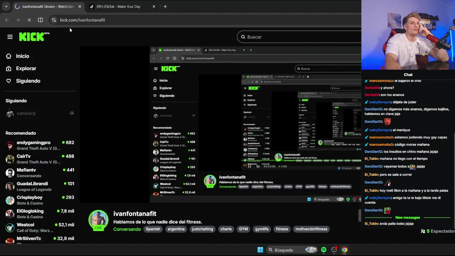Click the live stream video player
The width and height of the screenshot is (455, 256).
pyautogui.click(x=220, y=124)
